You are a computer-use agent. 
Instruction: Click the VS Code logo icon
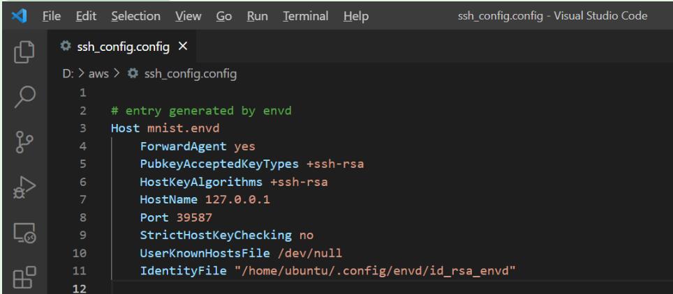(x=20, y=16)
